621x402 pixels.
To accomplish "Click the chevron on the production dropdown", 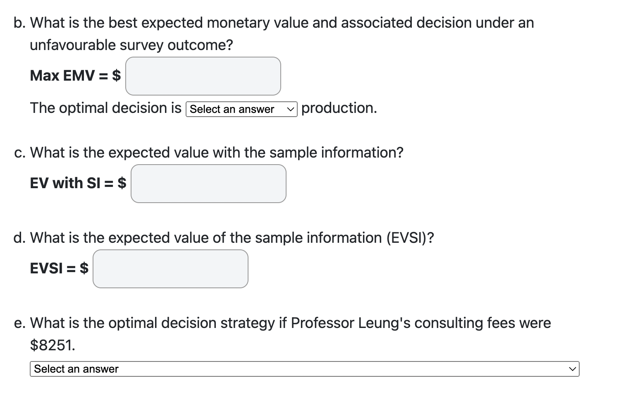I will coord(291,109).
